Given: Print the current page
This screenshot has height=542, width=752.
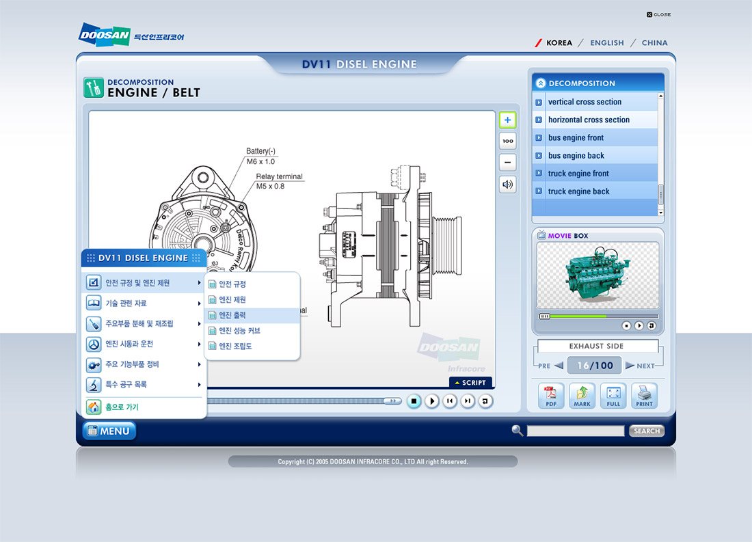Looking at the screenshot, I should (644, 396).
